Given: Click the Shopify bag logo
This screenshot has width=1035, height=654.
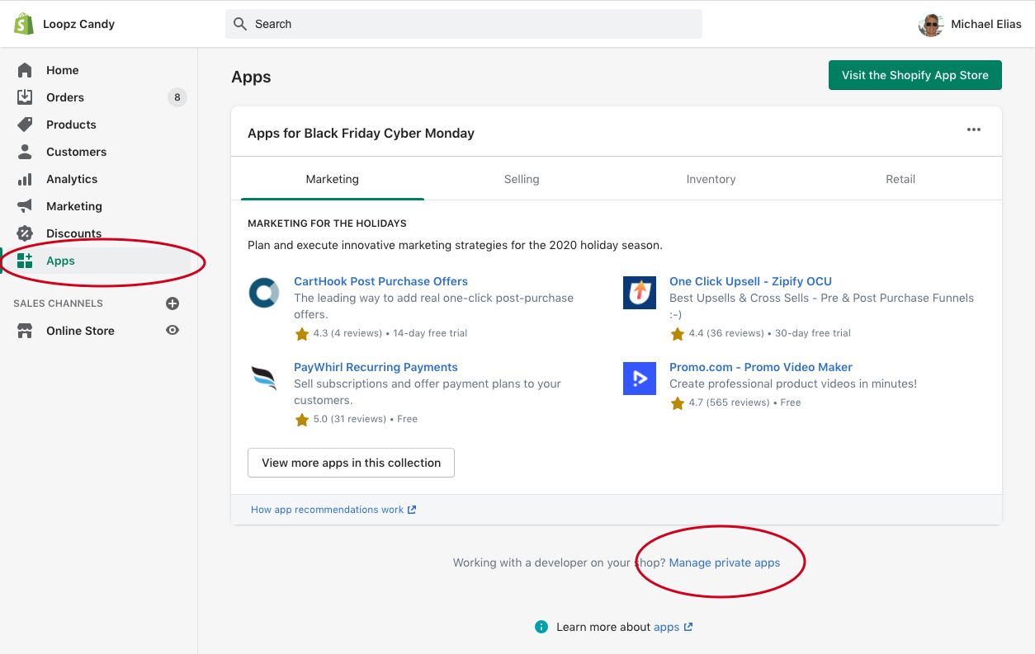Looking at the screenshot, I should [x=23, y=24].
